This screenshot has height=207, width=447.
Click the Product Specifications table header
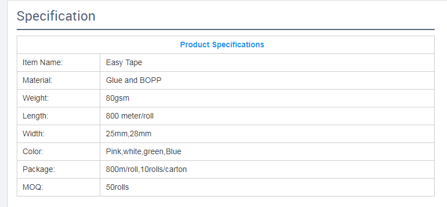point(222,45)
